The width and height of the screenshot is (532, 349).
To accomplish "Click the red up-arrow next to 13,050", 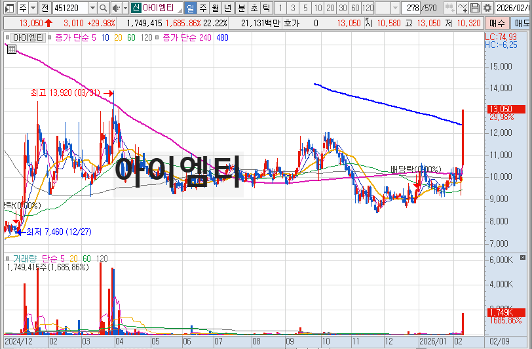I will [48, 23].
